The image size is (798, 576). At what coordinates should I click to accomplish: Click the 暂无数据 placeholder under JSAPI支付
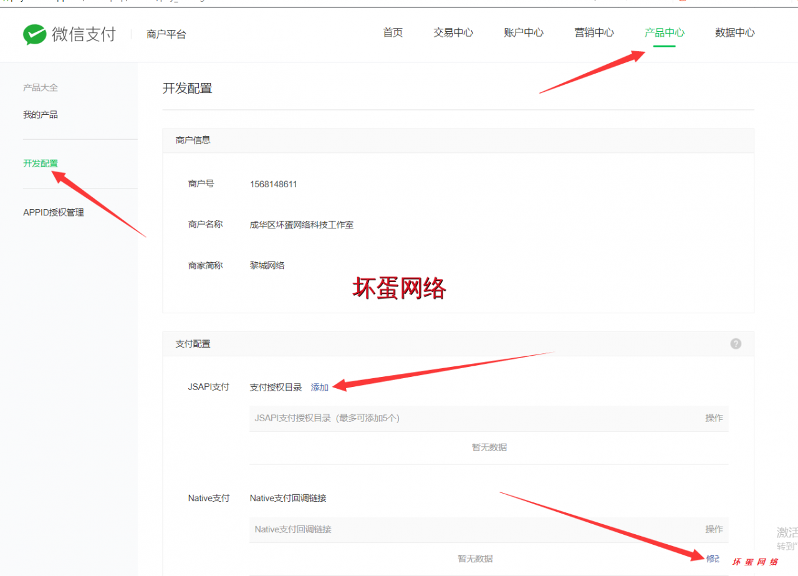point(489,447)
